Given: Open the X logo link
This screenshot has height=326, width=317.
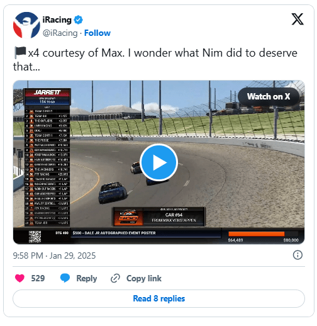Looking at the screenshot, I should pyautogui.click(x=298, y=19).
